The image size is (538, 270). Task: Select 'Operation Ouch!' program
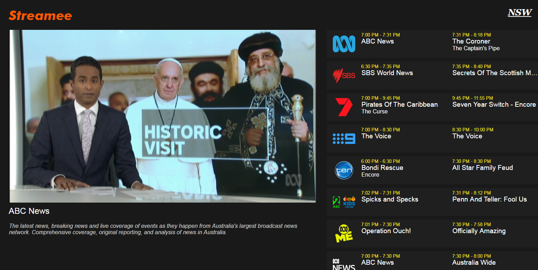[386, 231]
